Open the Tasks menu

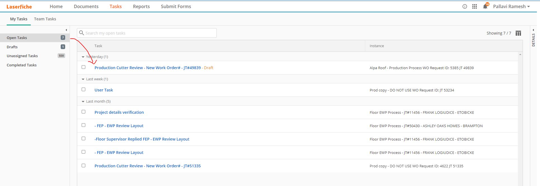[x=115, y=6]
